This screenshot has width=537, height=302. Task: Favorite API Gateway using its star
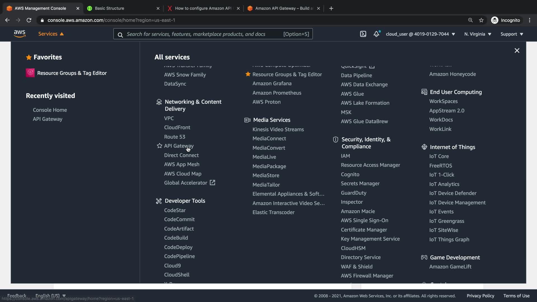(159, 146)
